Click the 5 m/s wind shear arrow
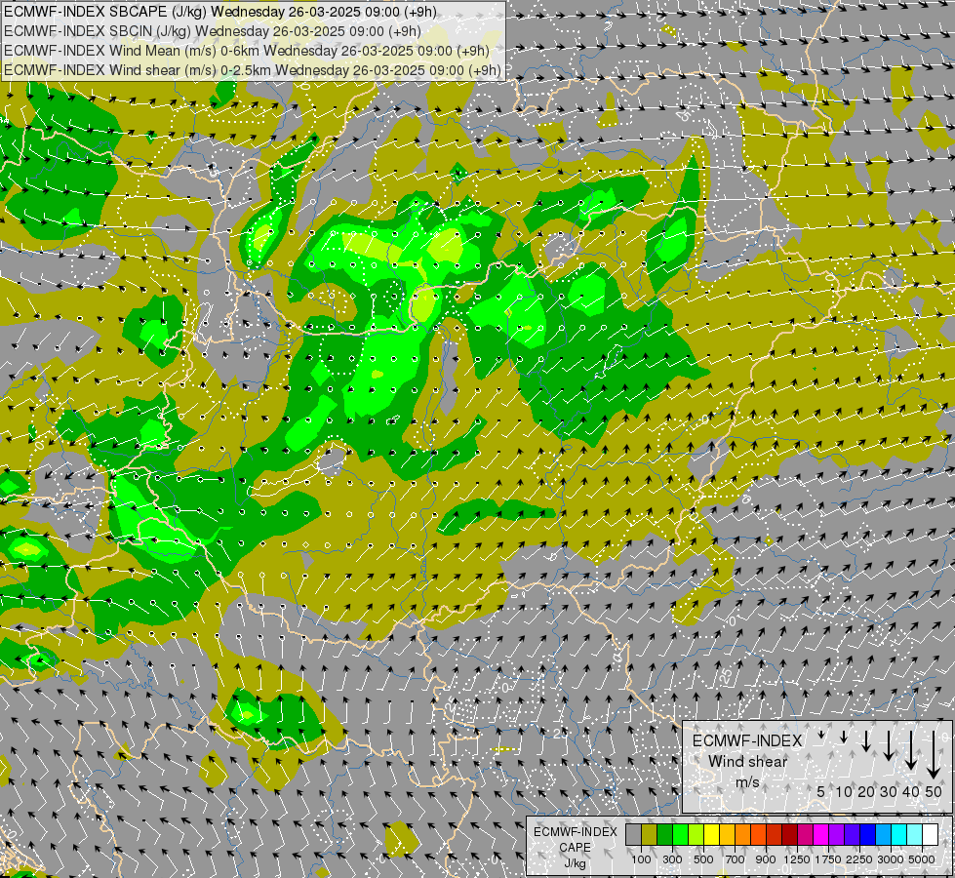The width and height of the screenshot is (955, 878). 821,735
